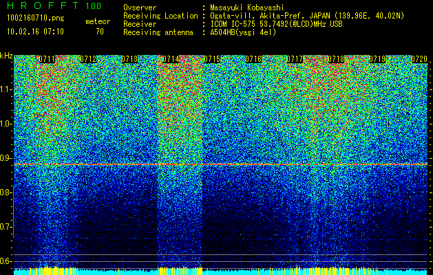Image resolution: width=433 pixels, height=275 pixels.
Task: Click the 1.0 kHz axis label
Action: pos(6,124)
